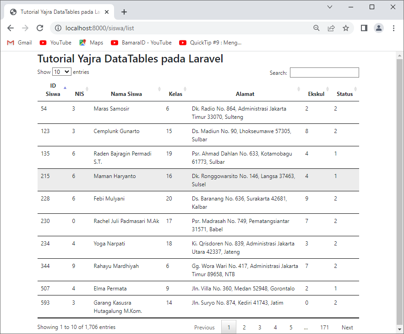404x334 pixels.
Task: Open the Maps bookmark
Action: coord(91,43)
